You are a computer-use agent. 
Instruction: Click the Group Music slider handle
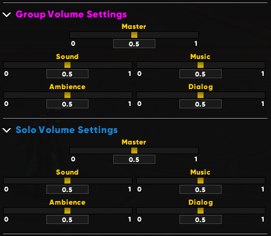[x=201, y=65]
